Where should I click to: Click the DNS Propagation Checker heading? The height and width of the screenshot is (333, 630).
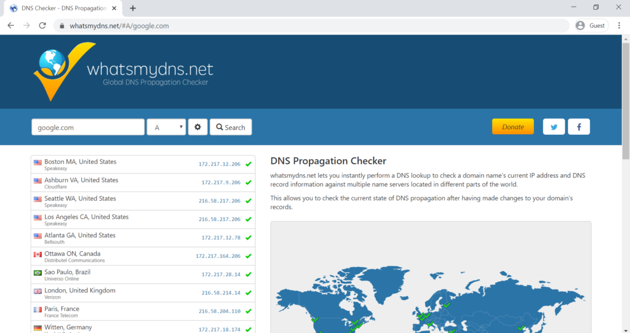pyautogui.click(x=329, y=161)
